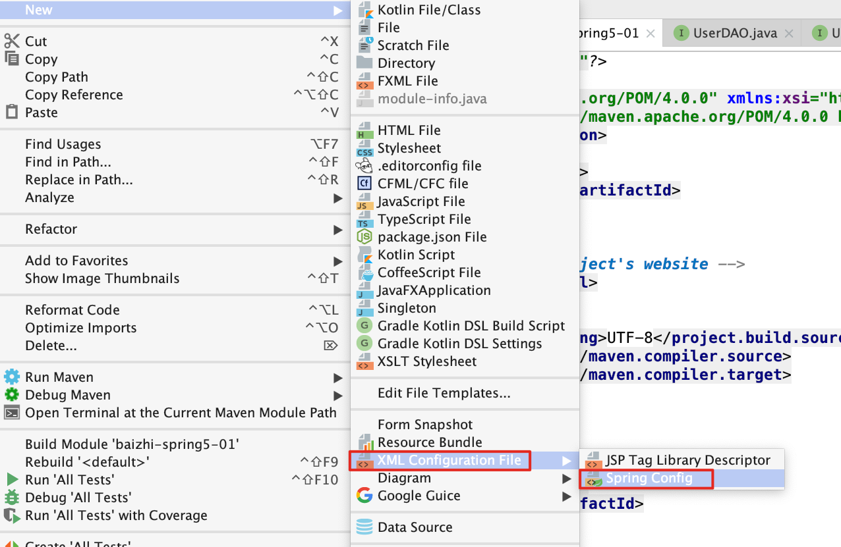This screenshot has width=841, height=547.
Task: Expand the XML Configuration File submenu arrow
Action: coord(567,461)
